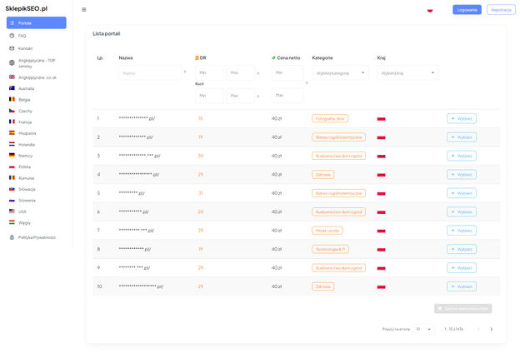Open the Wybierz kategorie dropdown
The width and height of the screenshot is (520, 358).
pyautogui.click(x=340, y=73)
